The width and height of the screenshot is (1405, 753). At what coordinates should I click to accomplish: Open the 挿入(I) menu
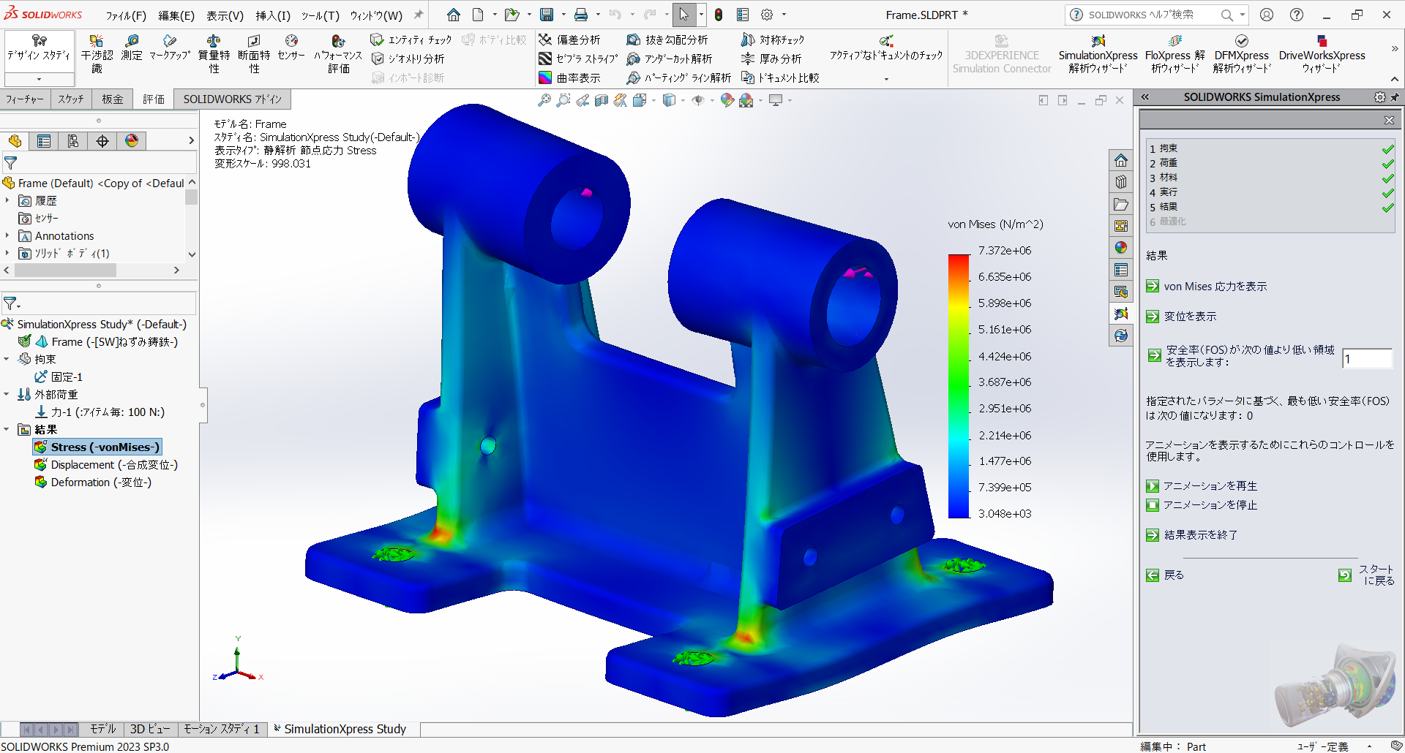tap(273, 15)
